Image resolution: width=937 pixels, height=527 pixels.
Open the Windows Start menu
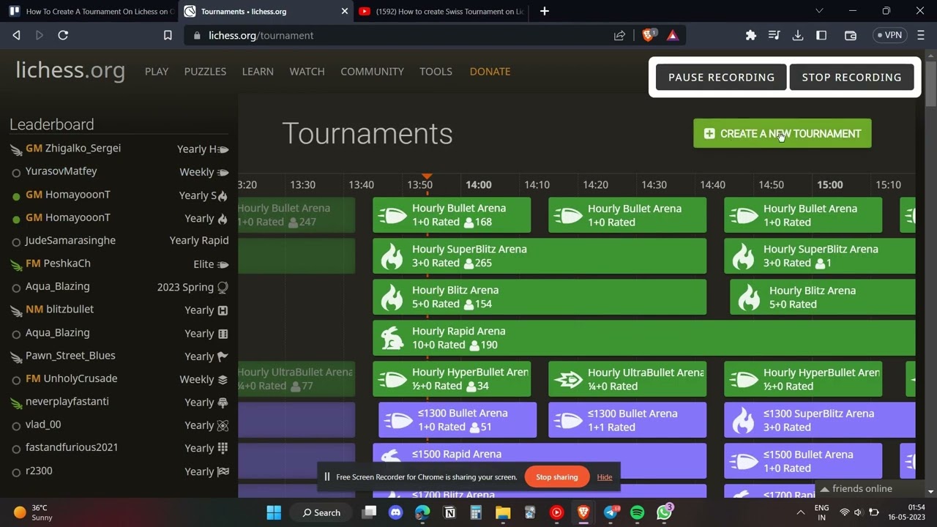[274, 512]
